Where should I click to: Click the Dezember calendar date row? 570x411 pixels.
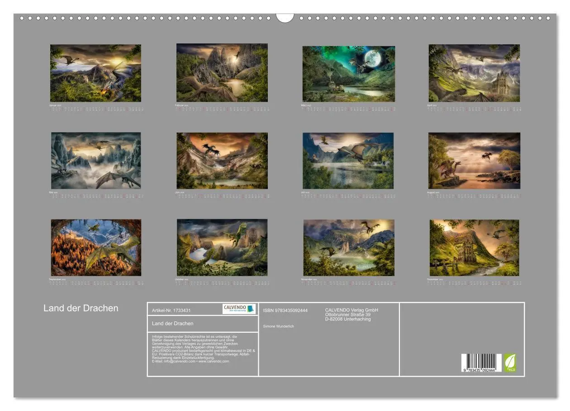point(474,283)
